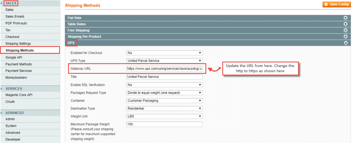Click the Table Rates arrow icon
352x143 pixels.
[345, 24]
